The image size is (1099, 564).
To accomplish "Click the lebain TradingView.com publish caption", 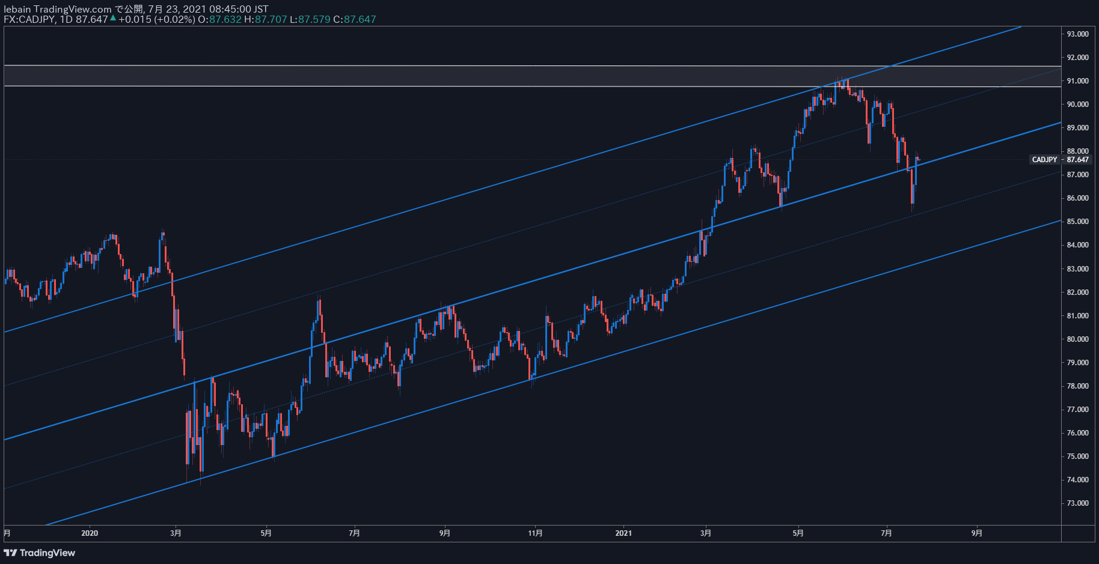I will click(136, 9).
